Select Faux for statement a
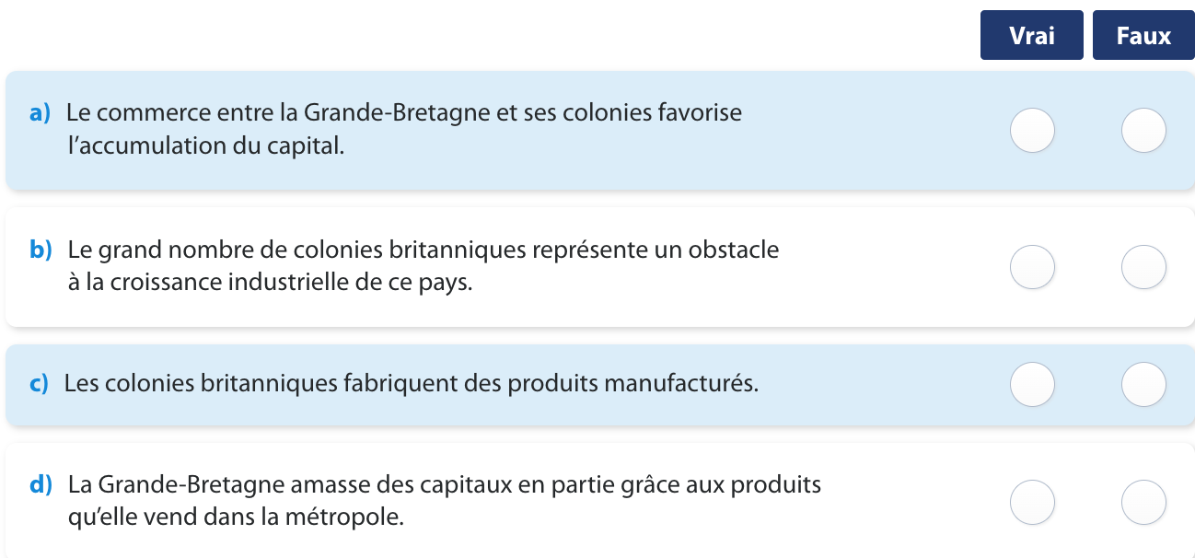The image size is (1195, 558). [1143, 130]
